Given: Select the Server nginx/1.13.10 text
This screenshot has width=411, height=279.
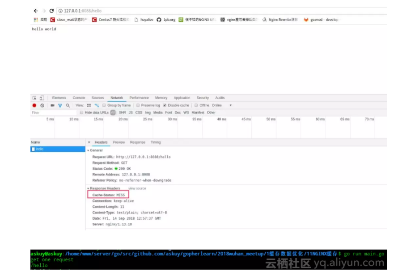Looking at the screenshot, I should tap(112, 224).
